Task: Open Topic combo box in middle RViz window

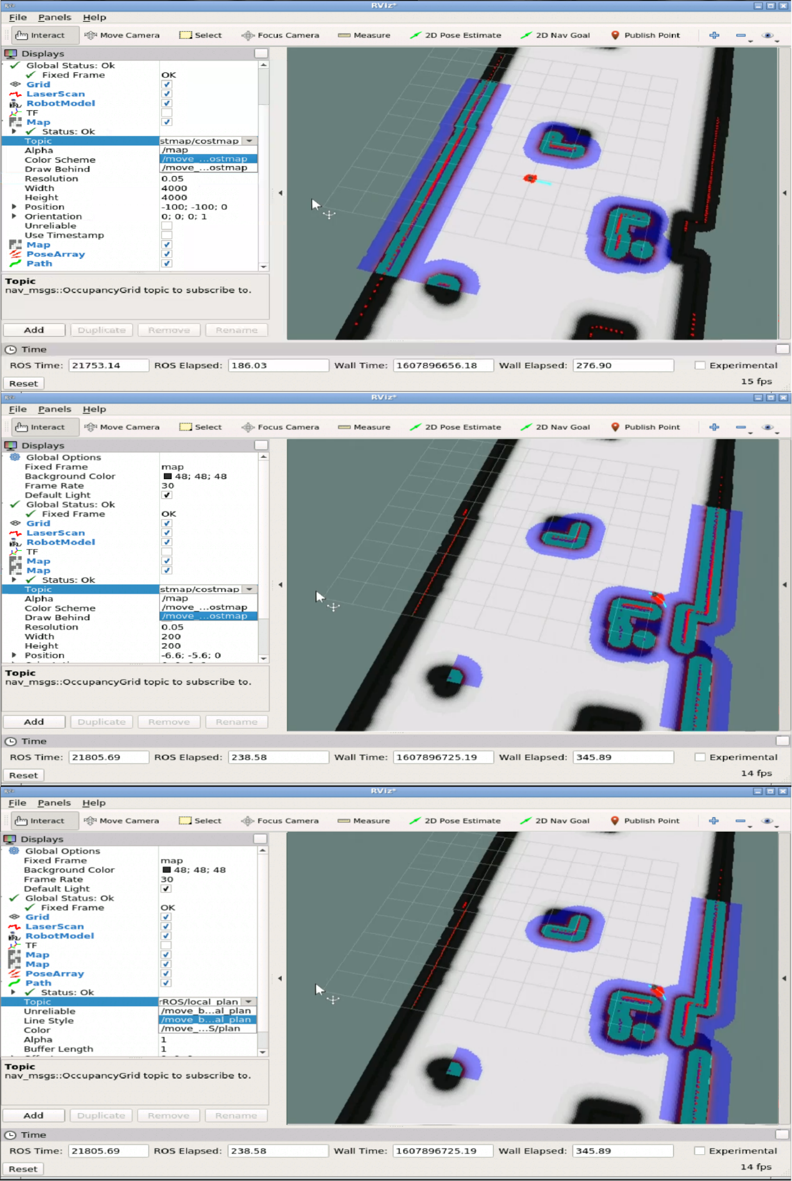Action: (x=208, y=590)
